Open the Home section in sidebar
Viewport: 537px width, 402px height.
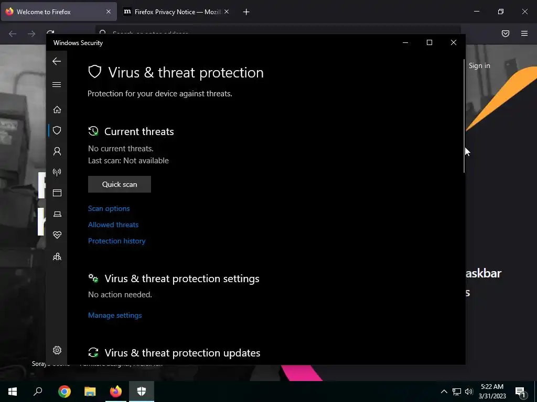click(x=57, y=110)
